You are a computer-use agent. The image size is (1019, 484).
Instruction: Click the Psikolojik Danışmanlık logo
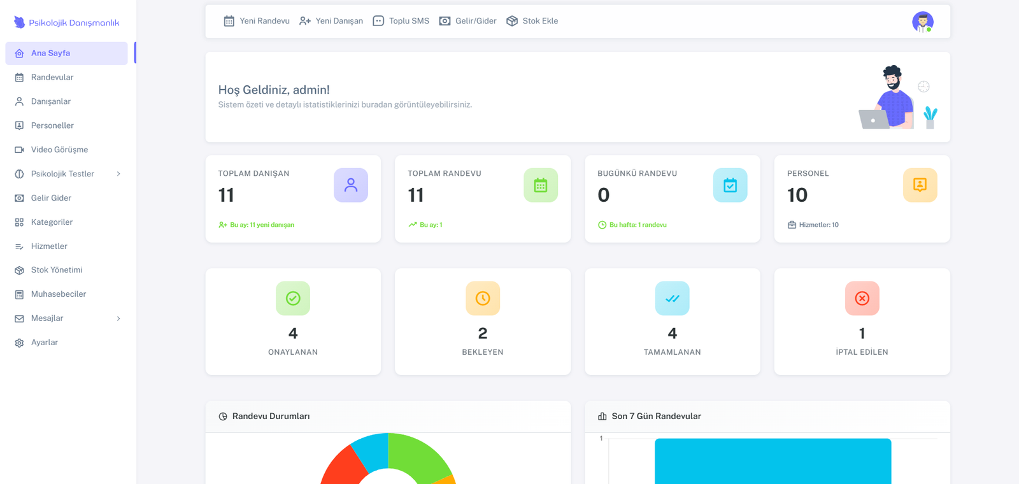tap(67, 22)
